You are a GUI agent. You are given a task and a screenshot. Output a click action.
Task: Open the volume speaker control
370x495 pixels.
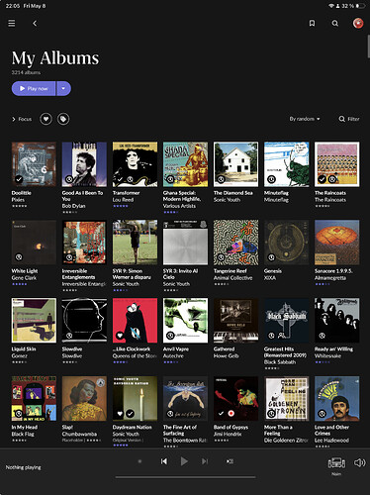[x=359, y=462]
